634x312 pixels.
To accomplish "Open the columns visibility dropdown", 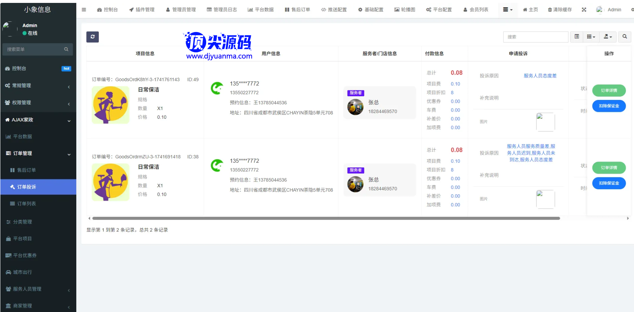I will (x=591, y=37).
